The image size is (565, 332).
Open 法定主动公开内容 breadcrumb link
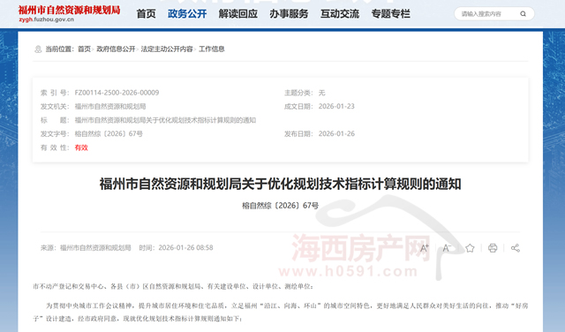(x=167, y=49)
